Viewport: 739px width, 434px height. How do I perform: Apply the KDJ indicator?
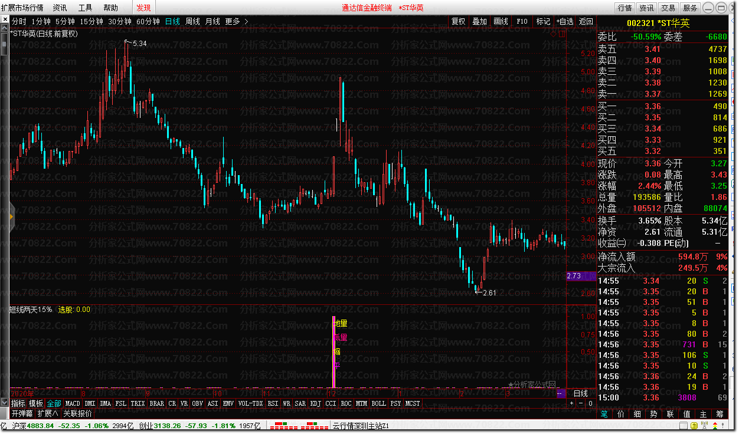316,403
